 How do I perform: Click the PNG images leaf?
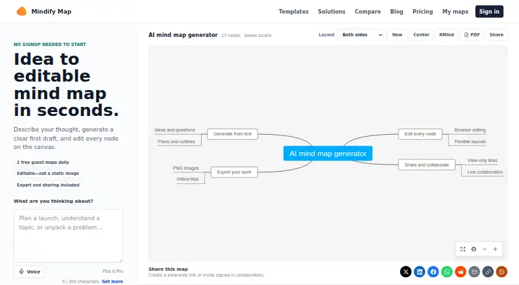[186, 168]
